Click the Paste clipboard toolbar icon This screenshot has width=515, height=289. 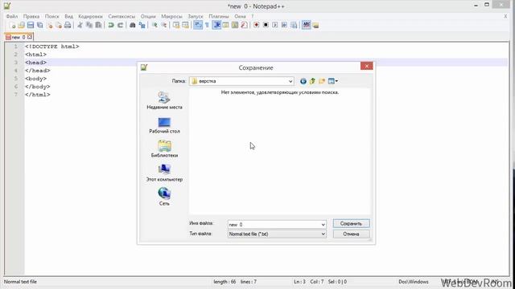(98, 25)
